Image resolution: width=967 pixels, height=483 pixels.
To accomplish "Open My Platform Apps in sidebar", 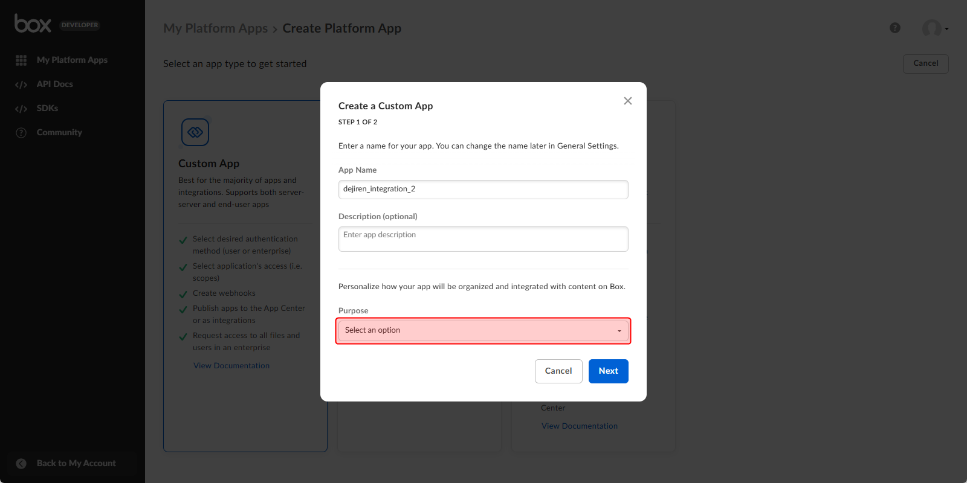I will coord(72,60).
